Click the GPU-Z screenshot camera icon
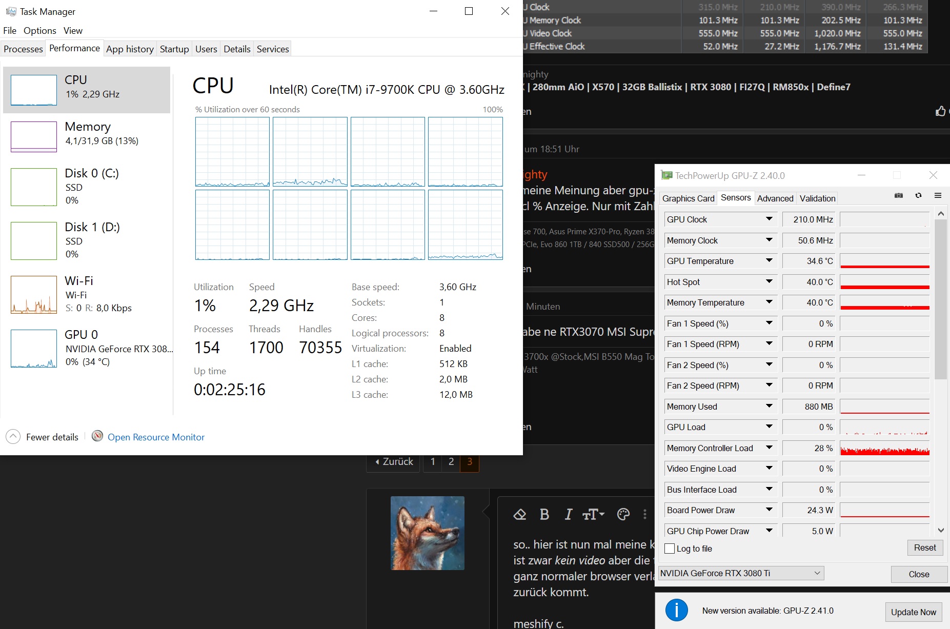950x629 pixels. (899, 195)
